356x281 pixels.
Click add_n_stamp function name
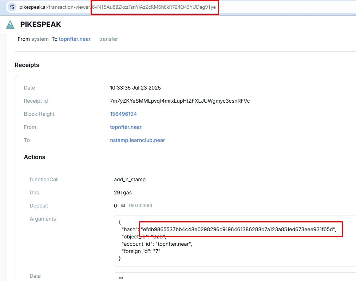click(x=130, y=179)
